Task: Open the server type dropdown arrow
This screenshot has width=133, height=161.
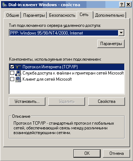Action: [121, 33]
